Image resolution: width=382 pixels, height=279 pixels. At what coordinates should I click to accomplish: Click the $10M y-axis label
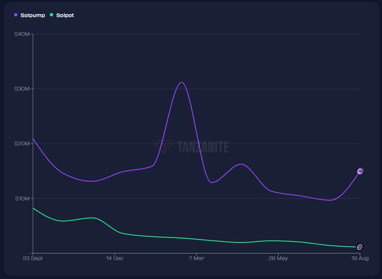coord(22,199)
